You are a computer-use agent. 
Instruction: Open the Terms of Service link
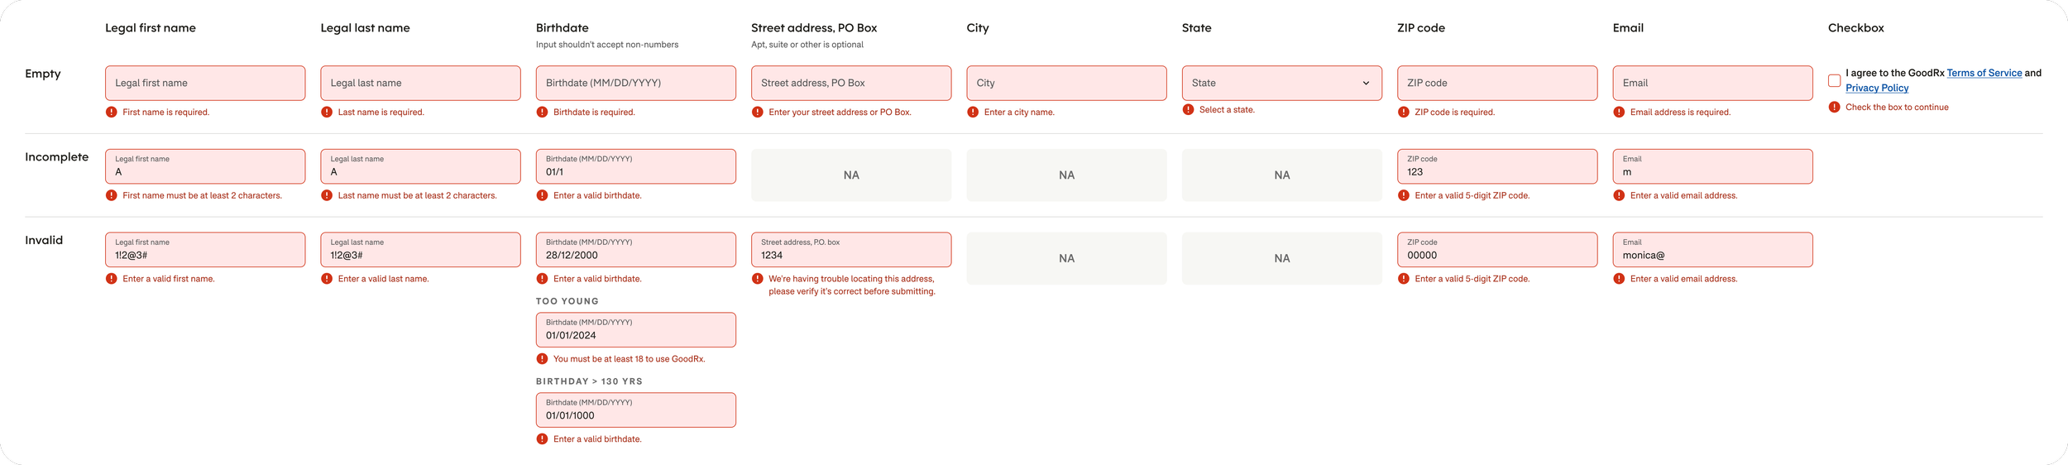[1984, 73]
